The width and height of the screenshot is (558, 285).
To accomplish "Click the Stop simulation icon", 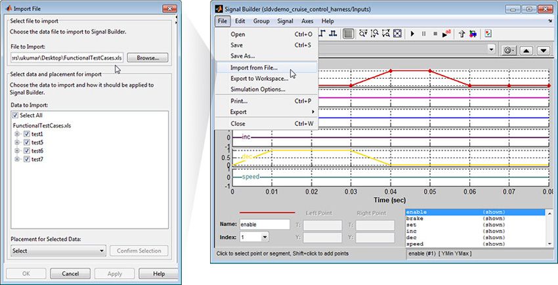I will click(x=435, y=33).
